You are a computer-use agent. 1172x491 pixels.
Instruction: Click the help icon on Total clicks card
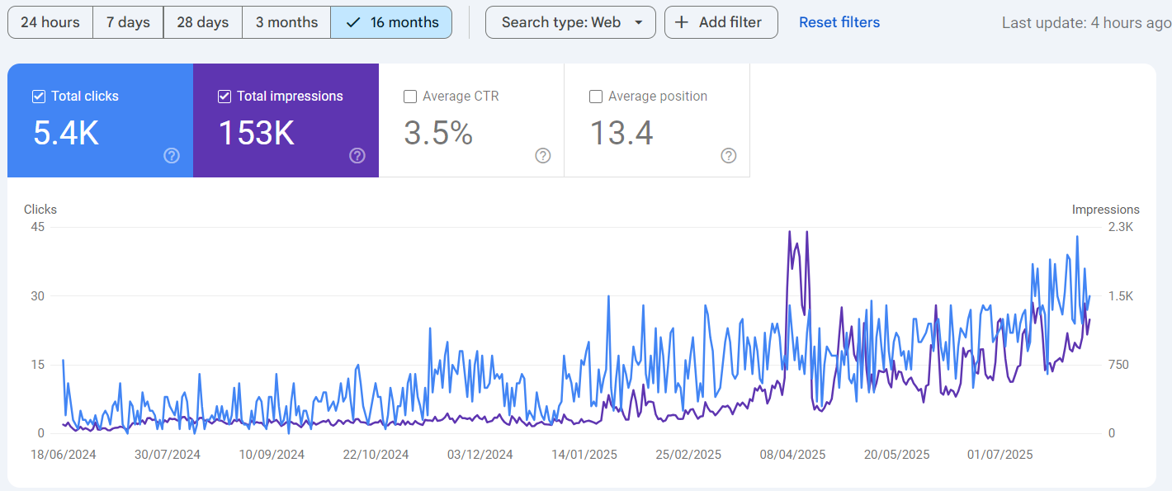point(172,156)
